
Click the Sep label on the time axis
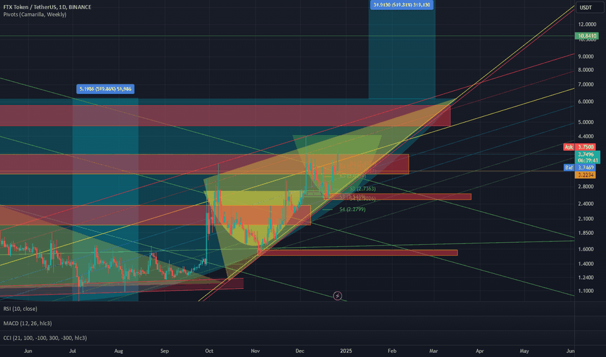point(165,351)
